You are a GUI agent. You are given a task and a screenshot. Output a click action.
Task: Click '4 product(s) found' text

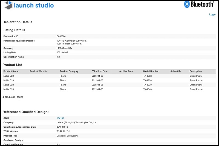pos(13,97)
